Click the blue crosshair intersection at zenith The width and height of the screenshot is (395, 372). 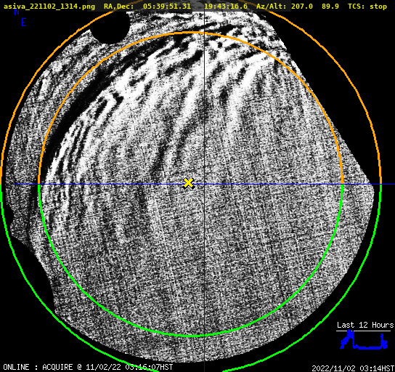(204, 185)
